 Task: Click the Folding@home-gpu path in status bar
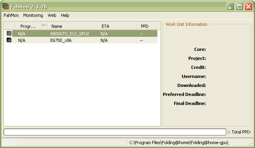pos(179,143)
